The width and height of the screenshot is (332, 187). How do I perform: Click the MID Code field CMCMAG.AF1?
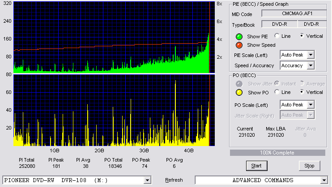[294, 13]
